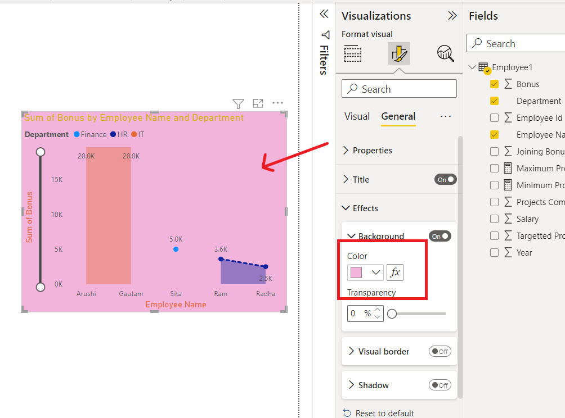Screen dimensions: 565x418
Task: Click the HR legend marker
Action: pyautogui.click(x=113, y=134)
